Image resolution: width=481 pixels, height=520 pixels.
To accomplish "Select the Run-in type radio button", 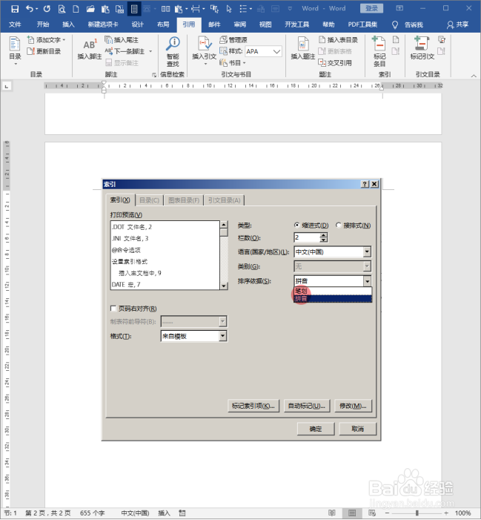I will click(338, 226).
